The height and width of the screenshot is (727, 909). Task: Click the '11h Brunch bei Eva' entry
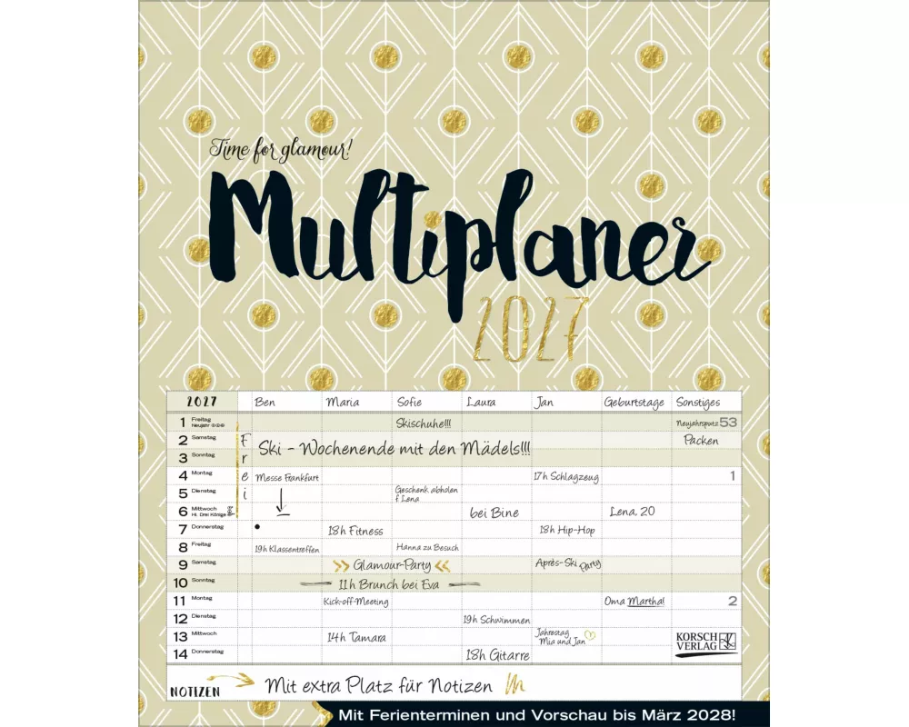pos(389,584)
